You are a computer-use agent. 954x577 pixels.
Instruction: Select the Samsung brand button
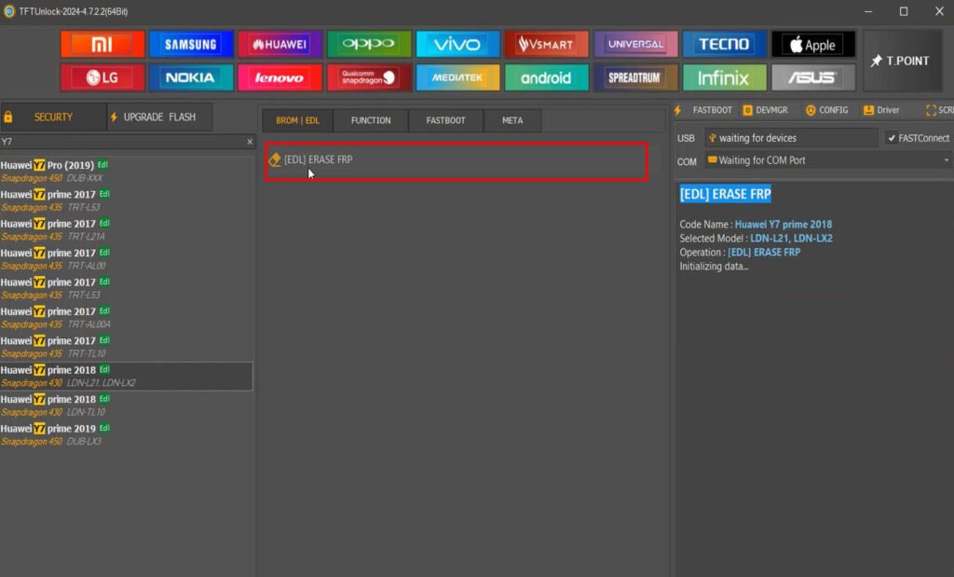click(x=191, y=44)
